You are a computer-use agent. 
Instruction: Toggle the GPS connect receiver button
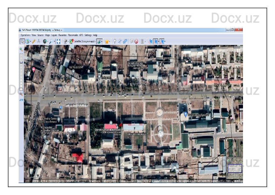[x=150, y=41]
